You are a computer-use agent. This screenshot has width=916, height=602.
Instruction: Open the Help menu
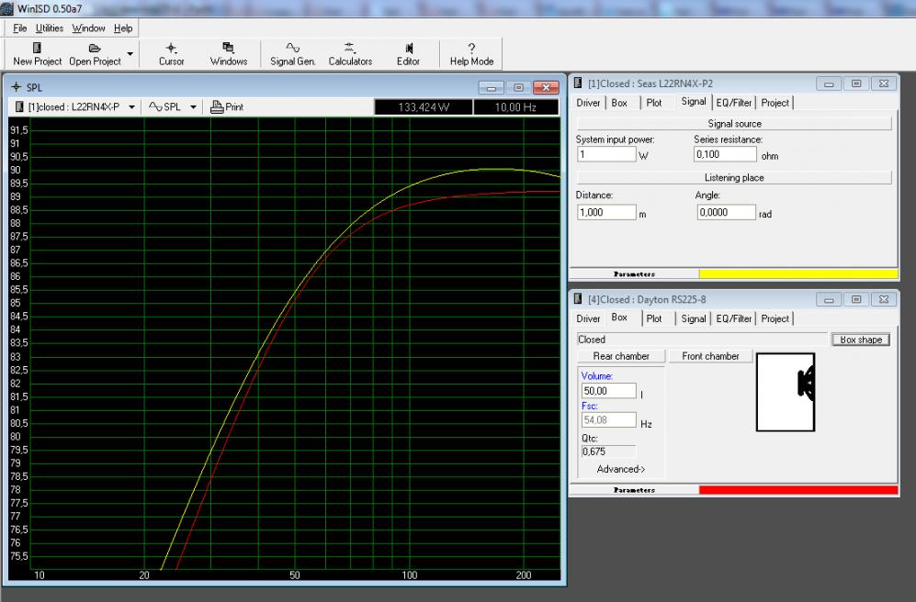[123, 28]
